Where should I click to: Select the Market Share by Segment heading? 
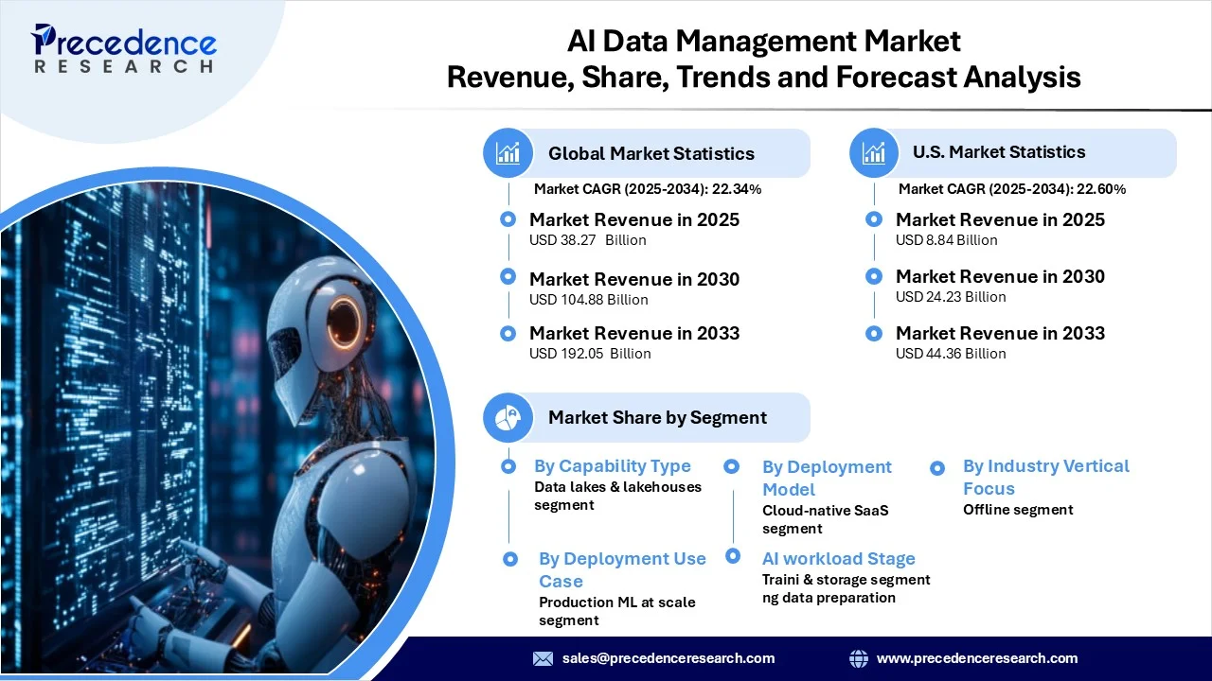[657, 417]
